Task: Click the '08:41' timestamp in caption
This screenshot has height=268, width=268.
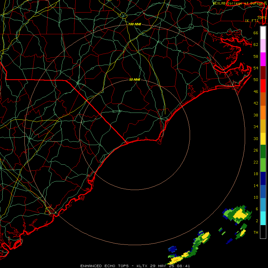Action: (183, 266)
